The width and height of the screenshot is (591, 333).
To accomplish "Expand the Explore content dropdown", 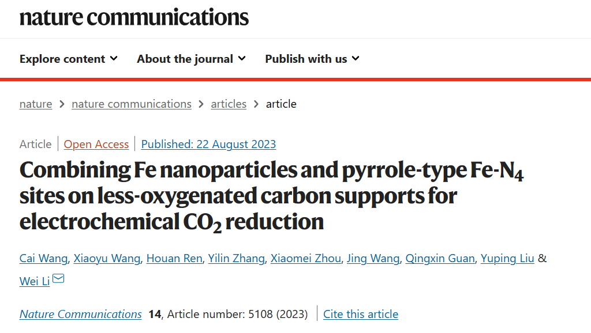I will 69,59.
